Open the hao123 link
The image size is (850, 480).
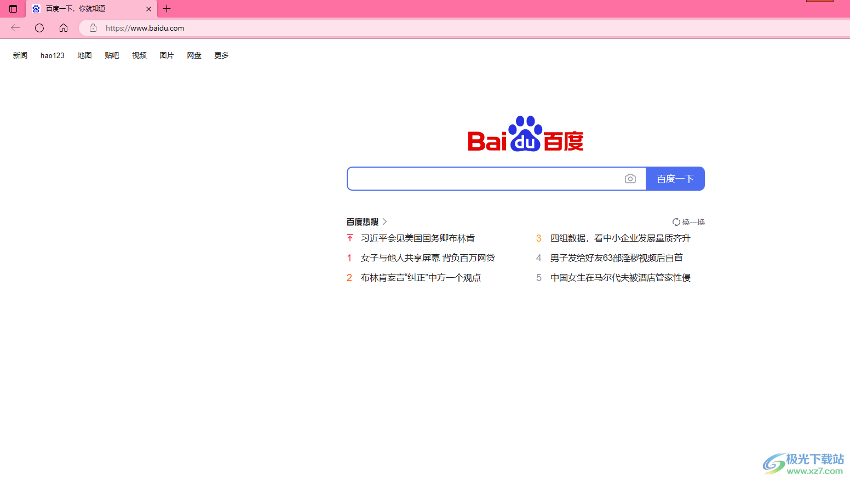point(53,55)
